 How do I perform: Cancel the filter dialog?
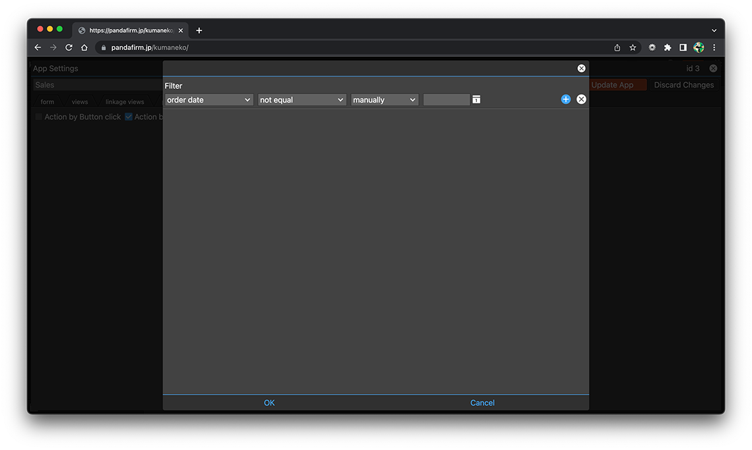click(482, 403)
